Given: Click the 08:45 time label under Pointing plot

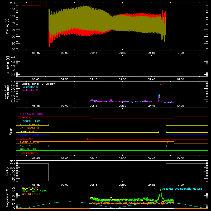Looking at the screenshot, I should tap(36, 53).
